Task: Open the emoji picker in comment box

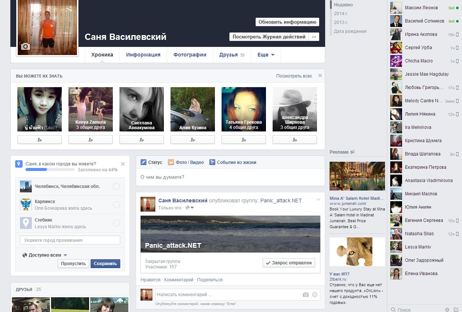Action: point(315,295)
